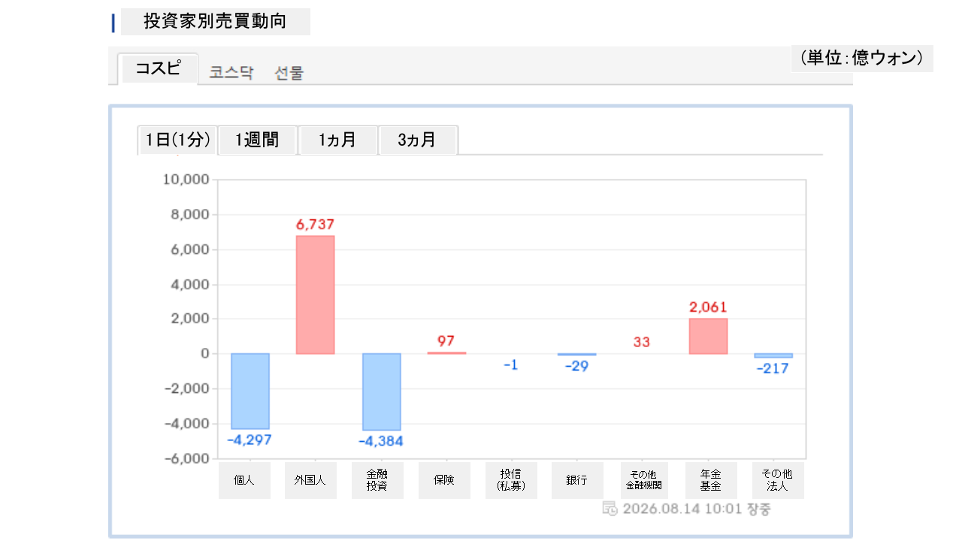
Task: Click the -4,297 value label
Action: click(250, 440)
